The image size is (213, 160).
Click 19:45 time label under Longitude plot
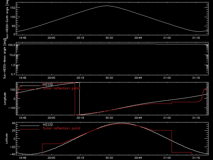(x=22, y=118)
